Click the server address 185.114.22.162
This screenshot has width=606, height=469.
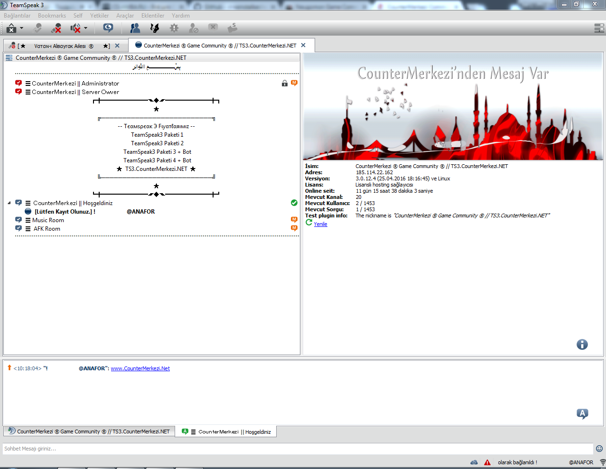pos(374,172)
